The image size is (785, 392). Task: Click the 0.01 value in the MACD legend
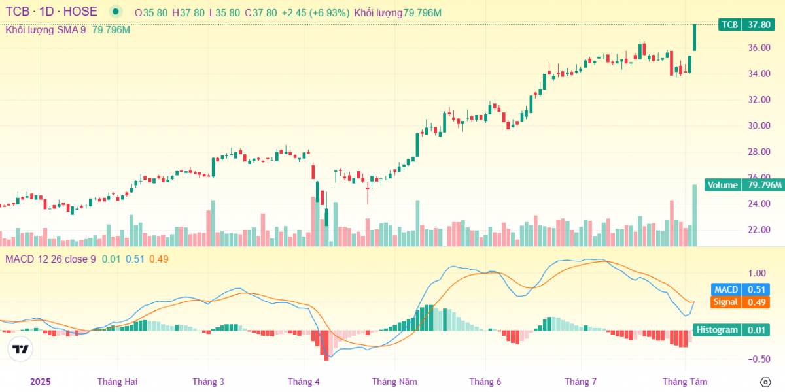(x=111, y=259)
